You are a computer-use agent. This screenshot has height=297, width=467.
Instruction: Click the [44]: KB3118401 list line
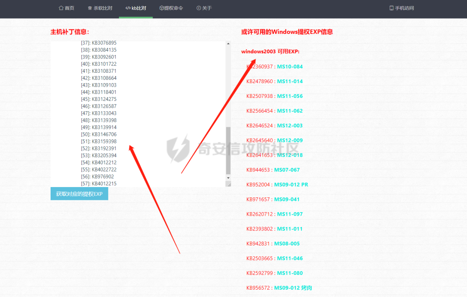(x=99, y=92)
